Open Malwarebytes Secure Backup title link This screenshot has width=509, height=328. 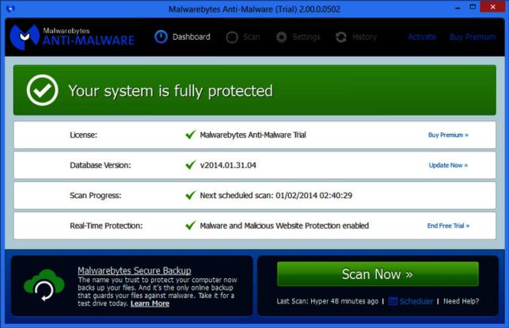pos(135,270)
